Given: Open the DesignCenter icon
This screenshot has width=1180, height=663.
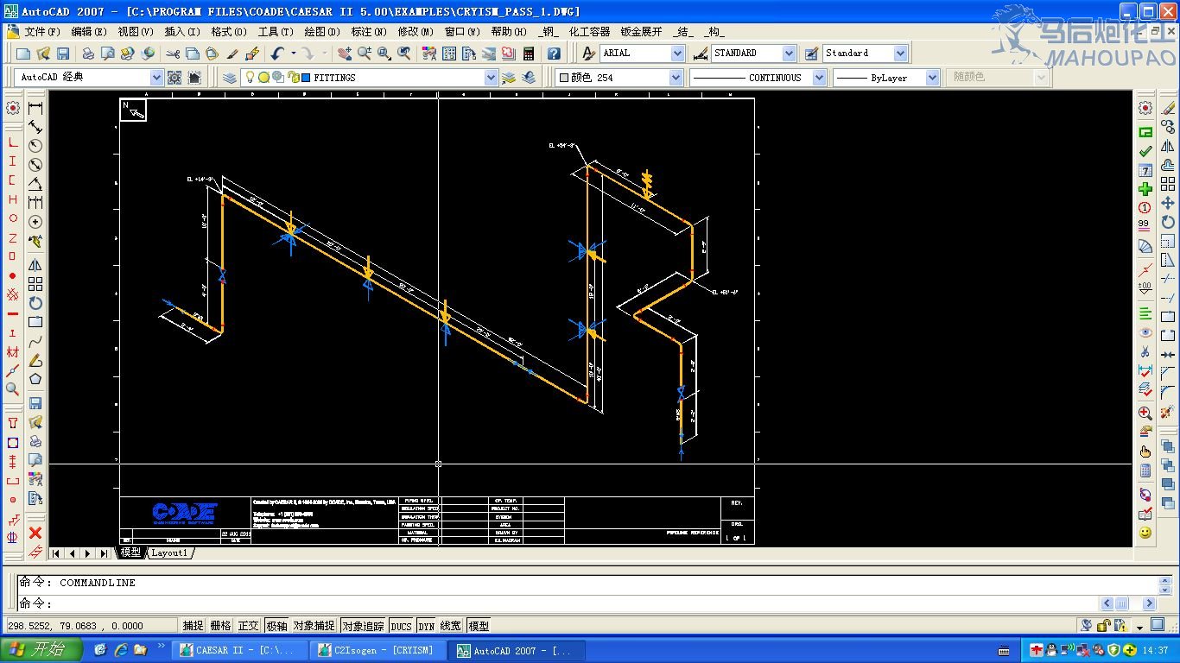Looking at the screenshot, I should tap(449, 54).
